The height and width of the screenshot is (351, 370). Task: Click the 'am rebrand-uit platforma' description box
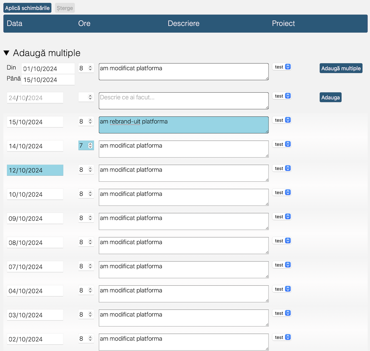(x=184, y=125)
